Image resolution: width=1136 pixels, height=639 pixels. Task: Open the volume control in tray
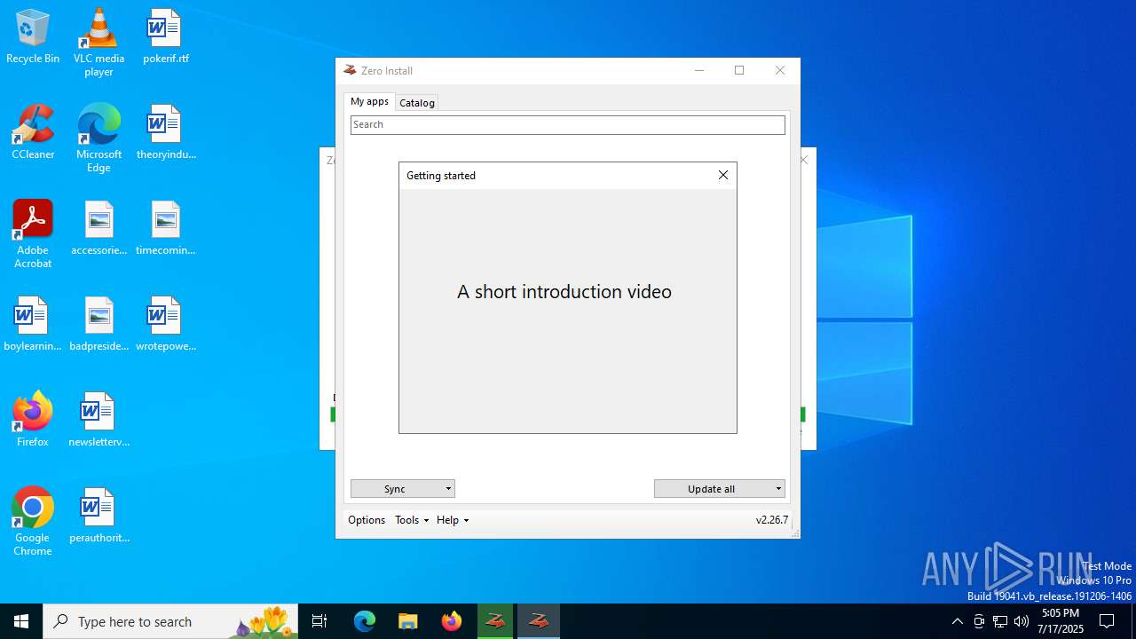[1022, 621]
